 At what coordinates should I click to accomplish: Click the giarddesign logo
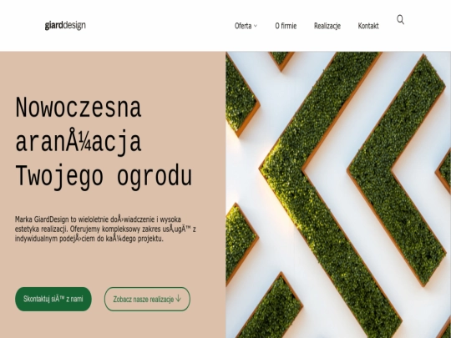65,25
